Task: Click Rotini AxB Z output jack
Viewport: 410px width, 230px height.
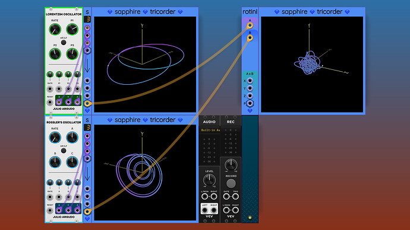Action: point(250,96)
